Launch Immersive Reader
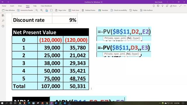 click(25, 10)
